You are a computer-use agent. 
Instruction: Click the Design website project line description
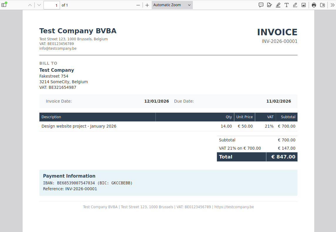(79, 126)
